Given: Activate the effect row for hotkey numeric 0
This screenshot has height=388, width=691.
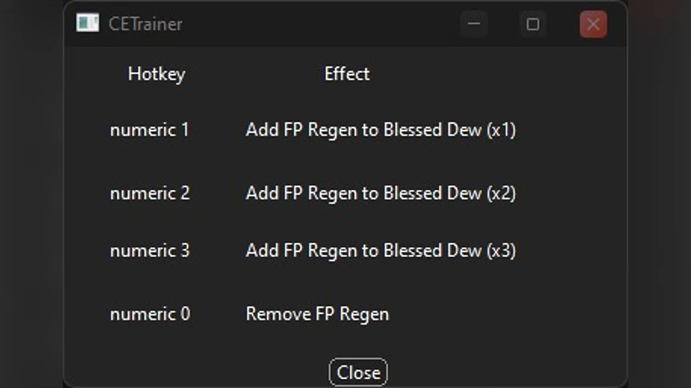Looking at the screenshot, I should (x=317, y=314).
